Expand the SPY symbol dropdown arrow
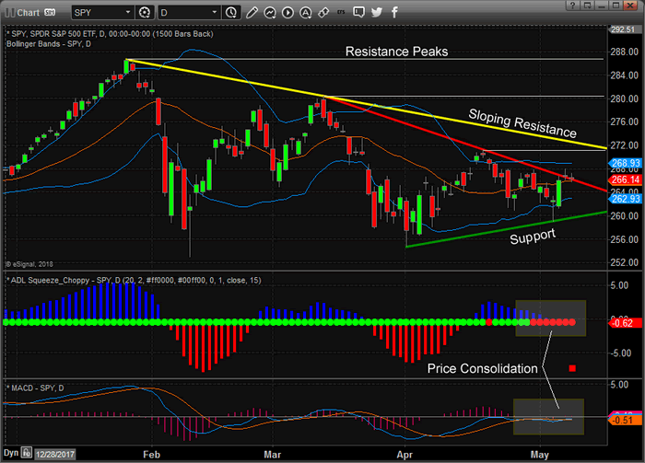The width and height of the screenshot is (645, 463). pyautogui.click(x=128, y=13)
